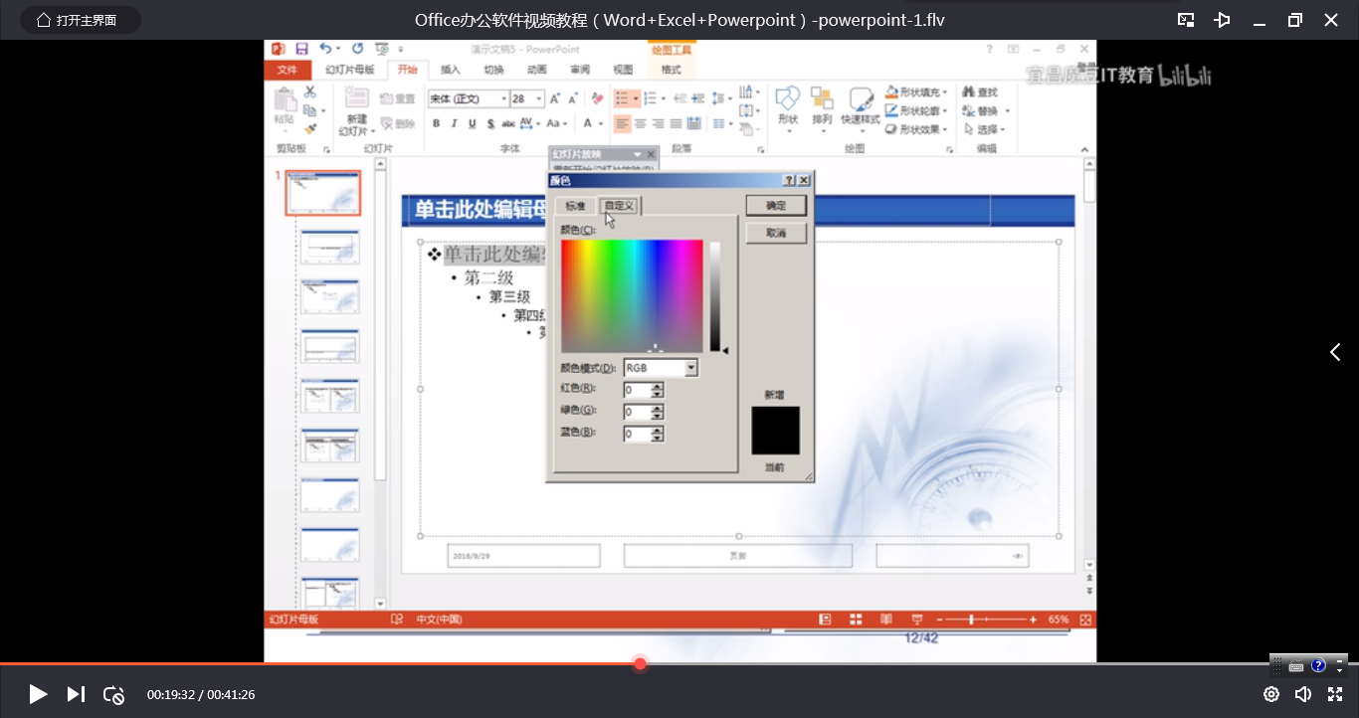Toggle loop playback icon in player
Screen dimensions: 1359x718
pos(113,694)
